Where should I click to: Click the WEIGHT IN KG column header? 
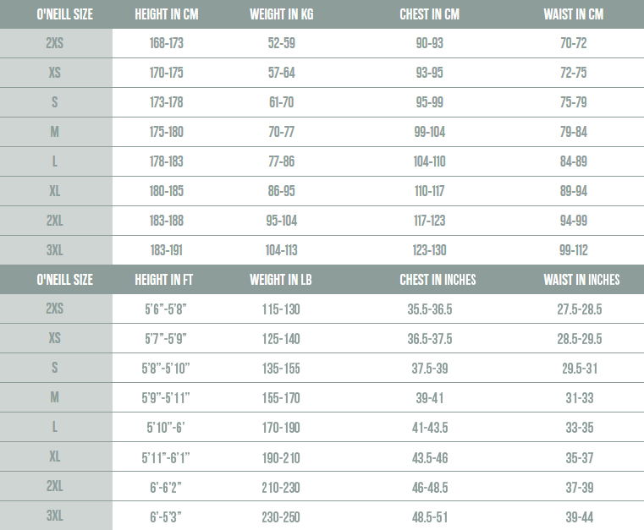coord(281,14)
